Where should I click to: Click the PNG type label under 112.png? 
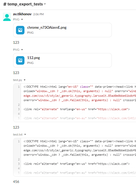[x=30, y=63]
